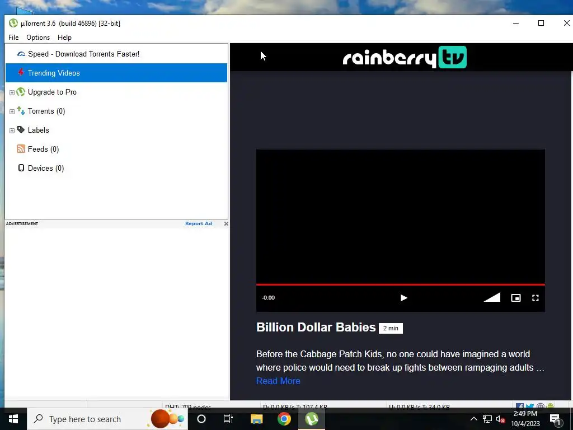Select Speed - Download Torrents Faster item
This screenshot has height=430, width=573.
pyautogui.click(x=84, y=54)
